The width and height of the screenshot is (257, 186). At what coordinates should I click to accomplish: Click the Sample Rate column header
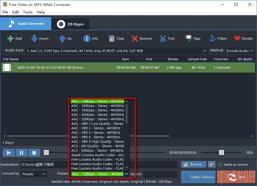[197, 59]
